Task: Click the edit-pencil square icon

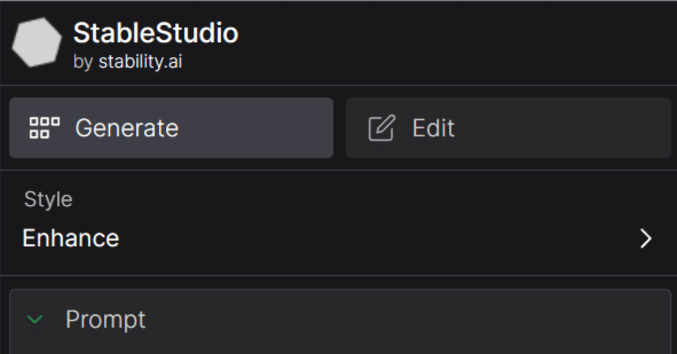Action: [381, 128]
